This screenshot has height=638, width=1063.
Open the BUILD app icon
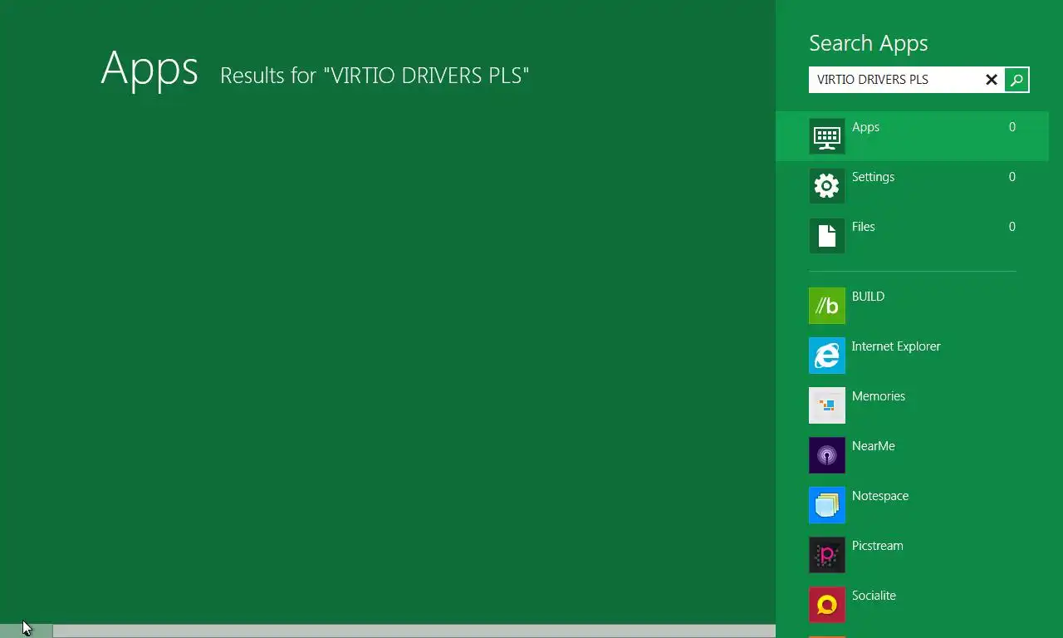pyautogui.click(x=827, y=306)
